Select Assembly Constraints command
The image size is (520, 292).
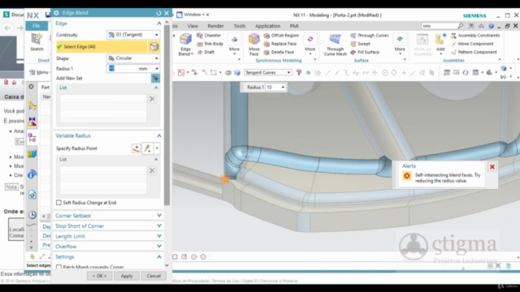[475, 35]
